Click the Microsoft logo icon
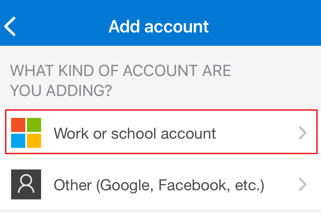 (x=26, y=133)
